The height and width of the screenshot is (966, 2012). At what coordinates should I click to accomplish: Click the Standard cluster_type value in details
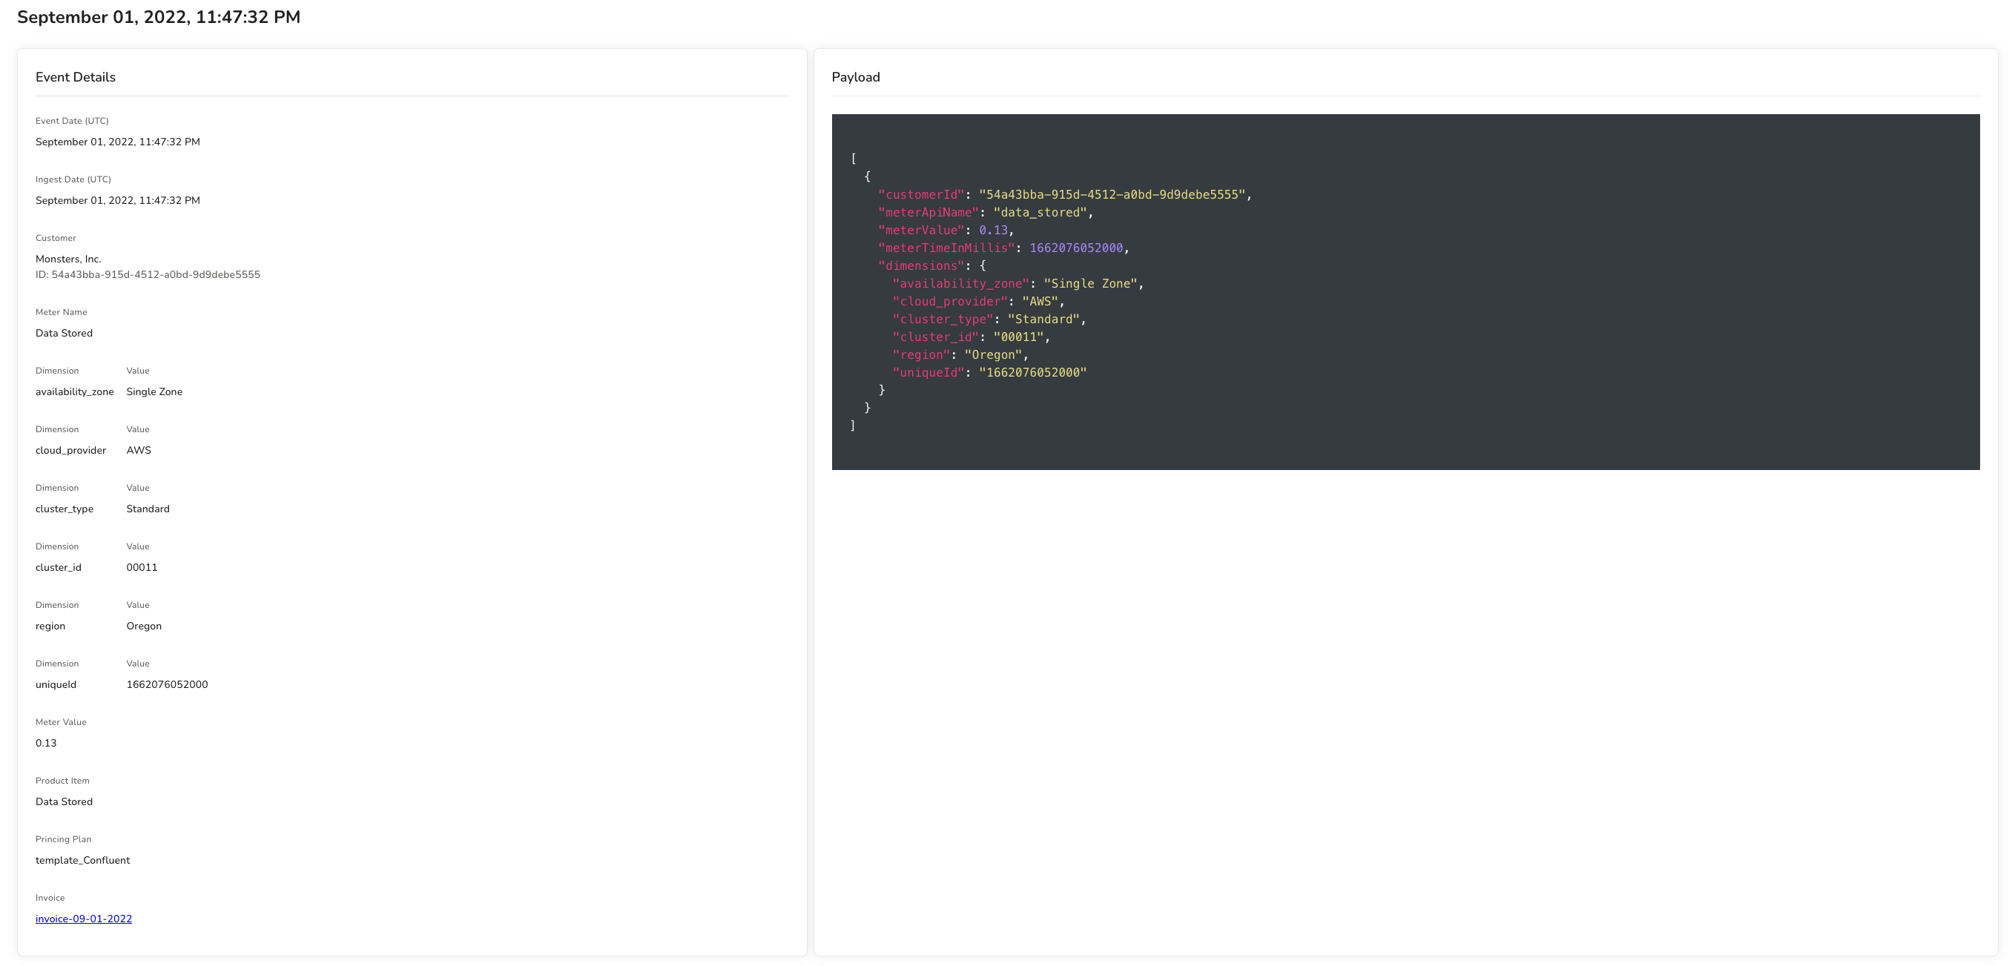[x=148, y=509]
